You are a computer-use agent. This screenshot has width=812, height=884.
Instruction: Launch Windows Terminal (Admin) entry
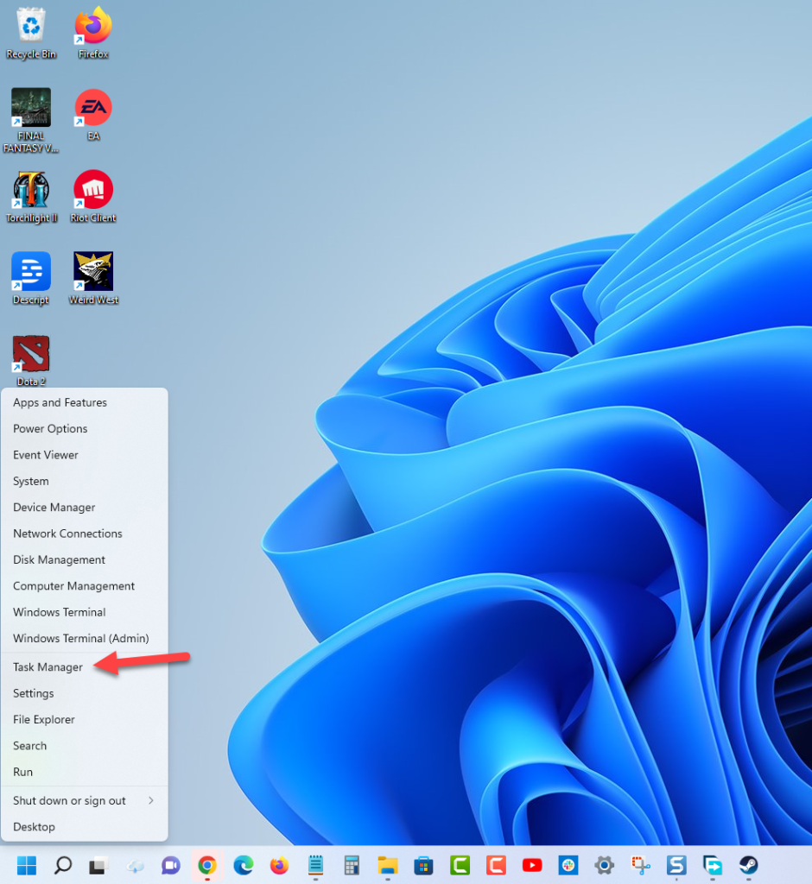[x=85, y=638]
